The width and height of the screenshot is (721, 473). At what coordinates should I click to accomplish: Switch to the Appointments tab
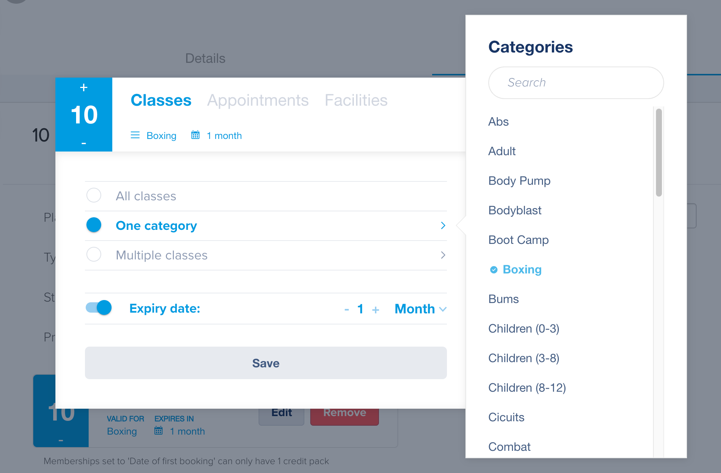258,100
